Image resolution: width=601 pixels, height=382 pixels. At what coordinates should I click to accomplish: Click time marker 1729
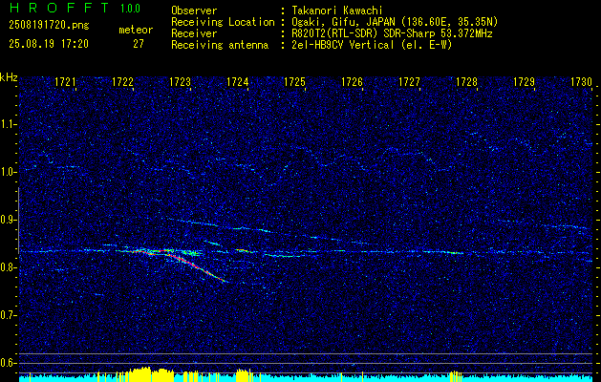pos(524,82)
